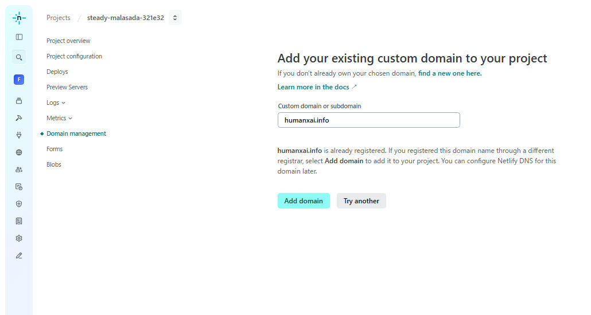Click the Netlify logo icon

pos(19,18)
